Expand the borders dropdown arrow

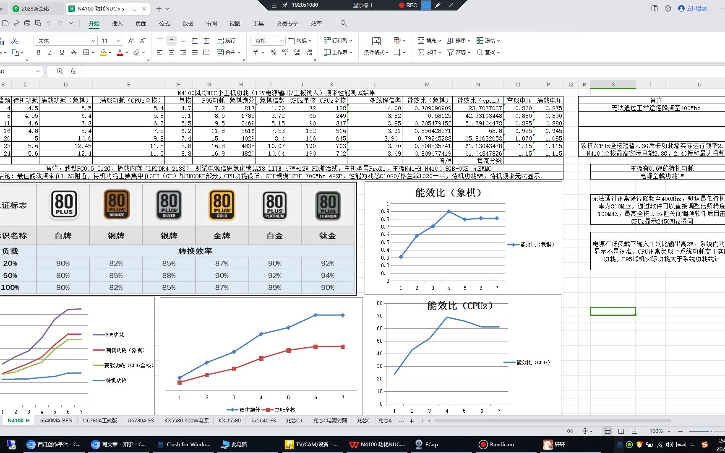(x=93, y=53)
